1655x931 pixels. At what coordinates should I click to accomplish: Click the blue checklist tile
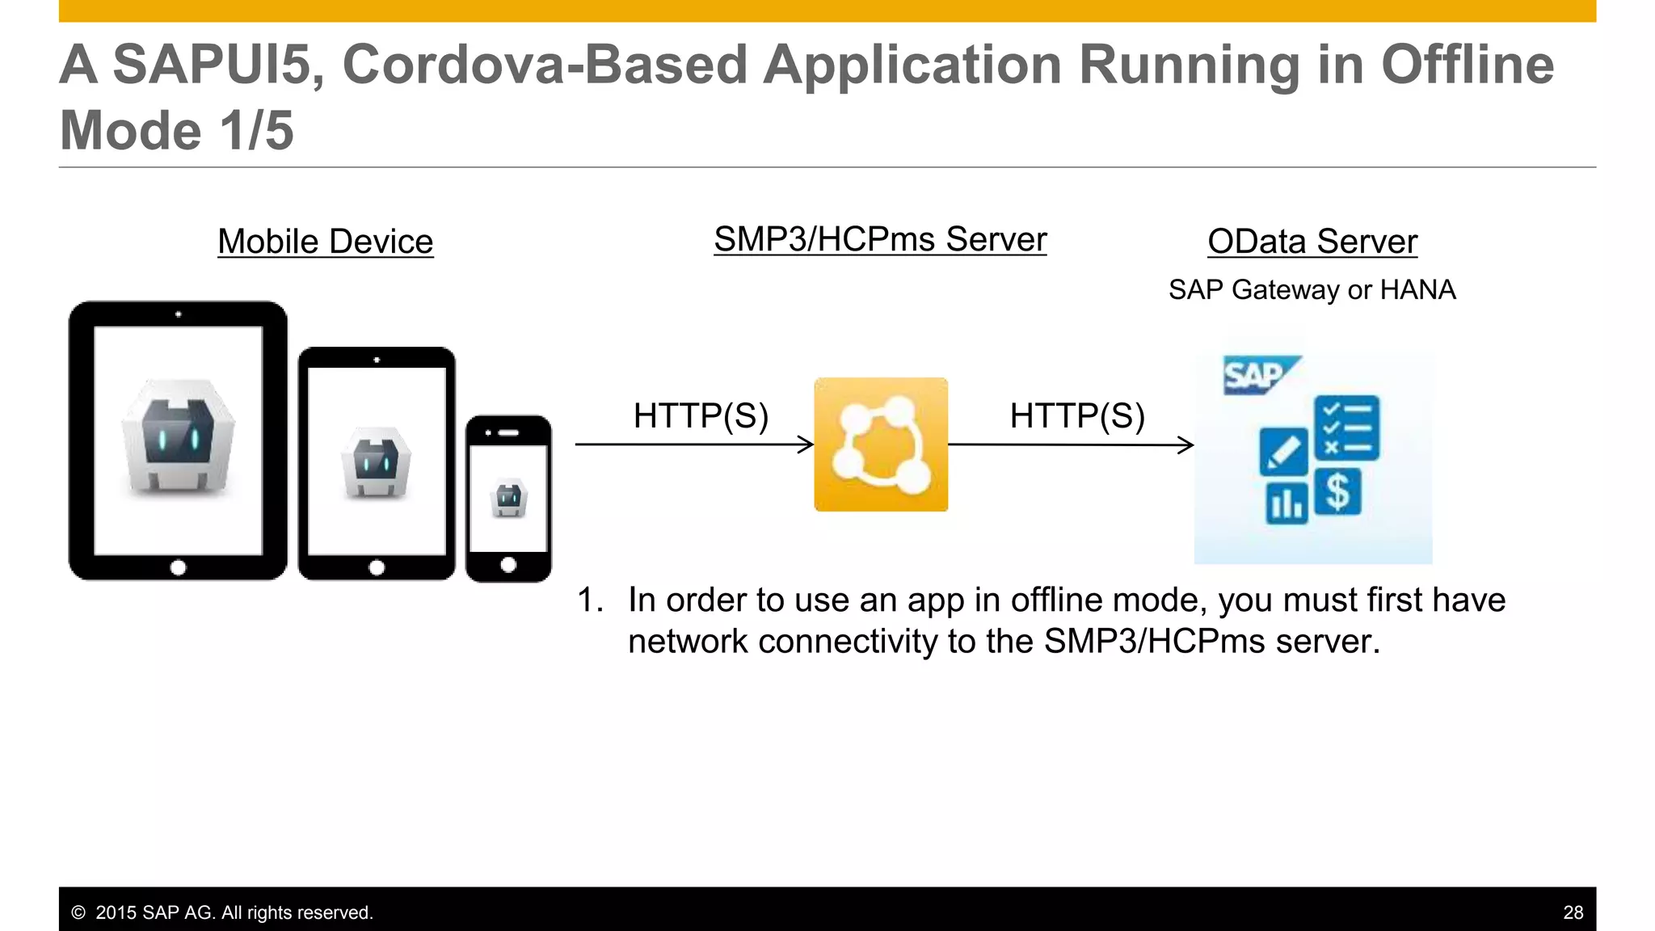click(x=1346, y=428)
